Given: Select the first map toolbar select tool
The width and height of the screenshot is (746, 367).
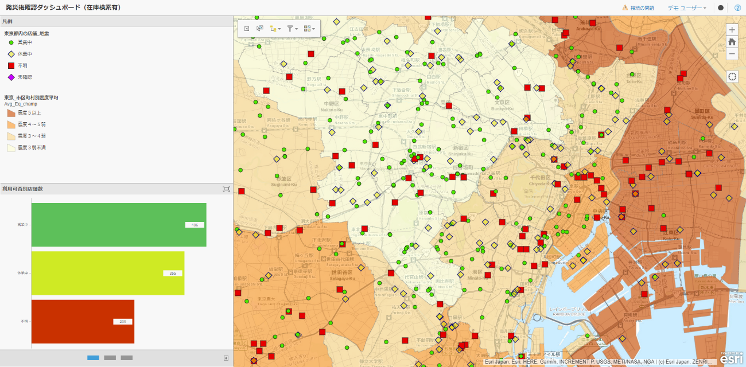Looking at the screenshot, I should [246, 28].
